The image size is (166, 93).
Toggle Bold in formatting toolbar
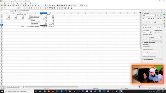click(27, 8)
